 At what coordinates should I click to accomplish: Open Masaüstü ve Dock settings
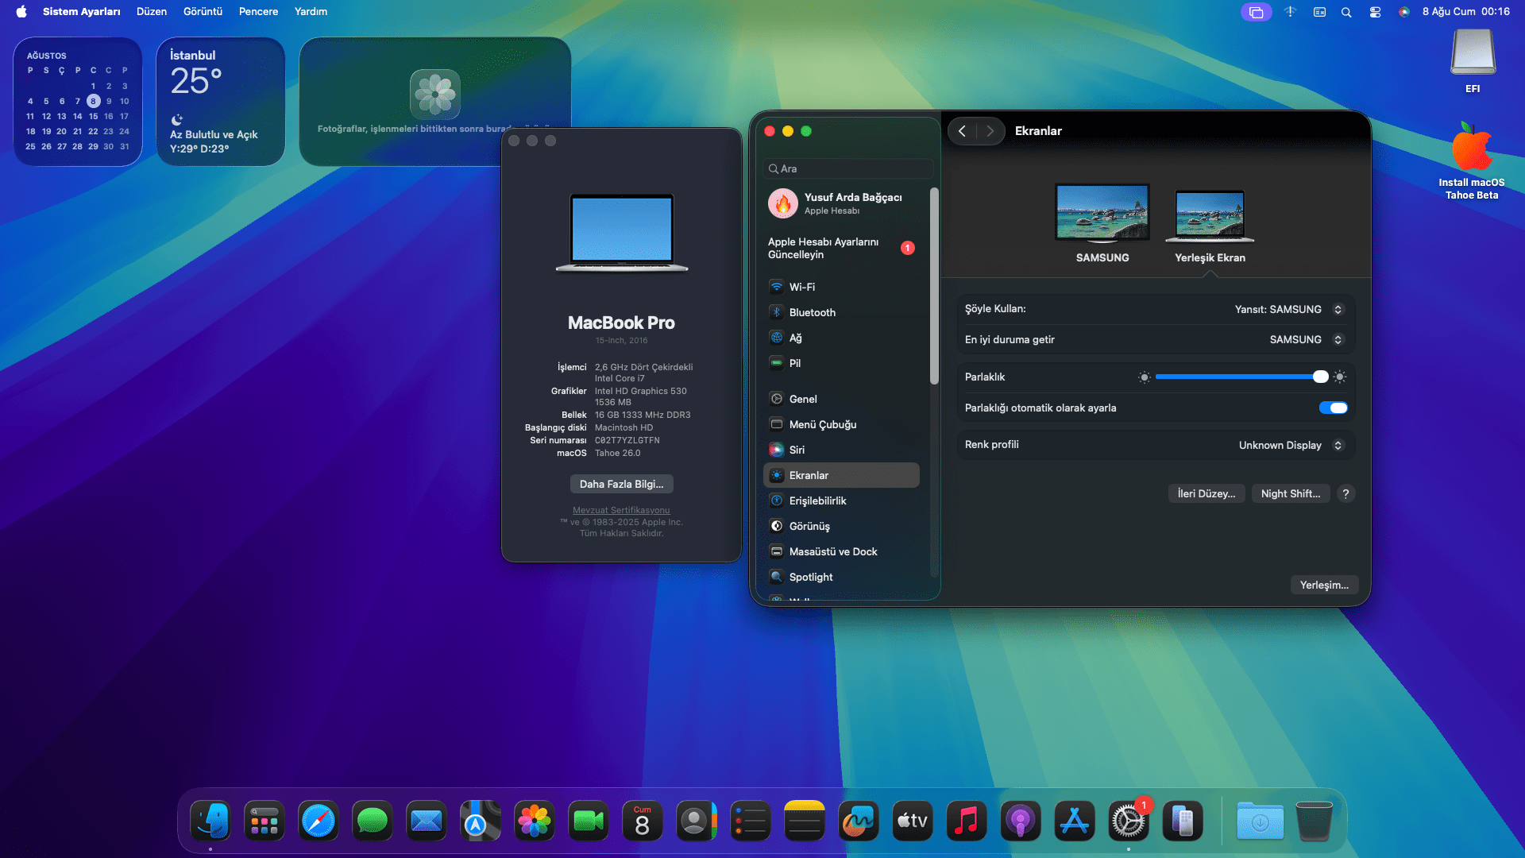tap(832, 551)
